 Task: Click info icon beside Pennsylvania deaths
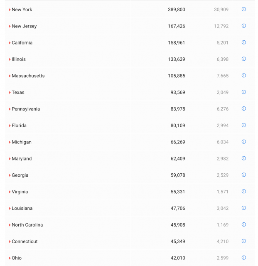point(244,108)
